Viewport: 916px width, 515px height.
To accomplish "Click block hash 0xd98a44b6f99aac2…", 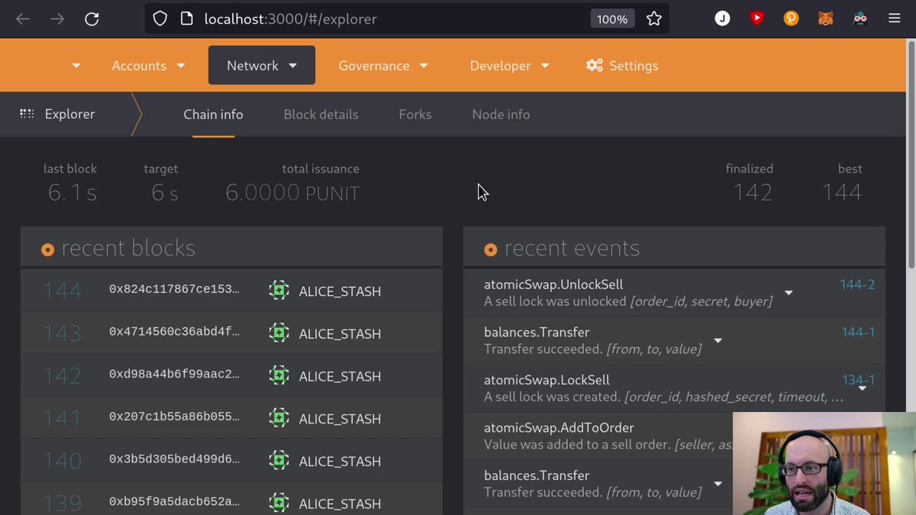I will pos(174,375).
